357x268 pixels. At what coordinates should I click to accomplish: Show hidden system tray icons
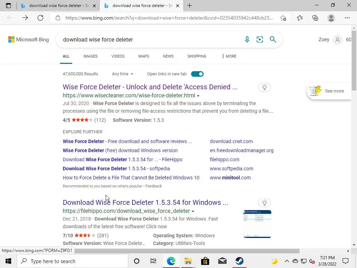click(x=287, y=261)
